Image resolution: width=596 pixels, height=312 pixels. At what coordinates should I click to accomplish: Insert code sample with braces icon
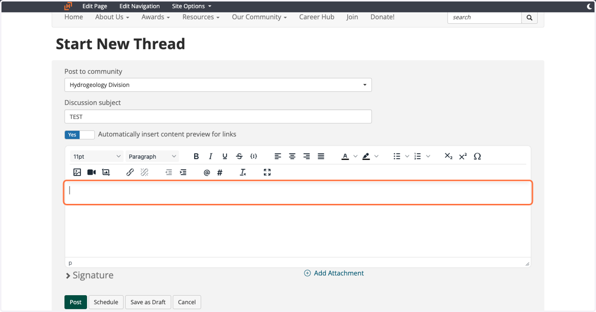point(254,156)
